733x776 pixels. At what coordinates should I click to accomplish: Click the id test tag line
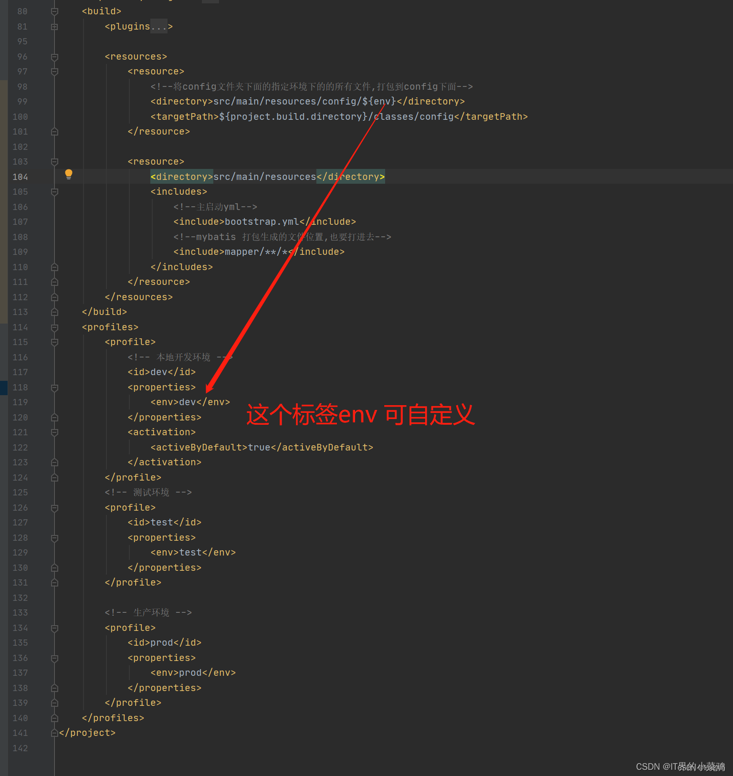coord(165,523)
